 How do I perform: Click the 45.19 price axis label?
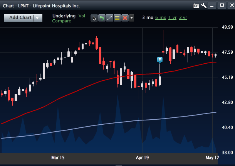(227, 77)
